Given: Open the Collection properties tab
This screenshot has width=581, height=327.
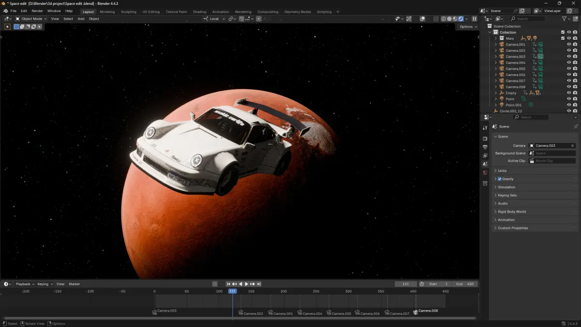Looking at the screenshot, I should coord(485,183).
